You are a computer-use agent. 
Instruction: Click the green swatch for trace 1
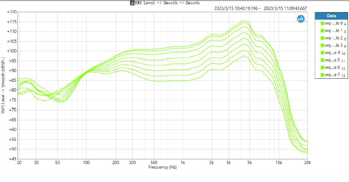tap(322, 31)
